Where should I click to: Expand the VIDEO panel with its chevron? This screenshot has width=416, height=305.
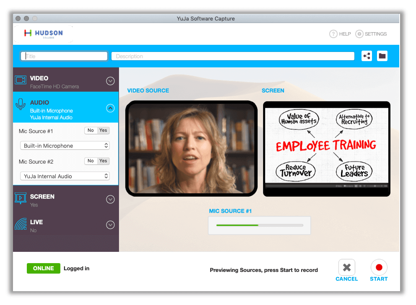pos(110,81)
